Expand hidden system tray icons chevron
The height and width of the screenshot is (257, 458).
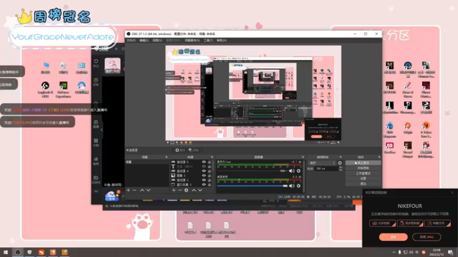point(394,252)
